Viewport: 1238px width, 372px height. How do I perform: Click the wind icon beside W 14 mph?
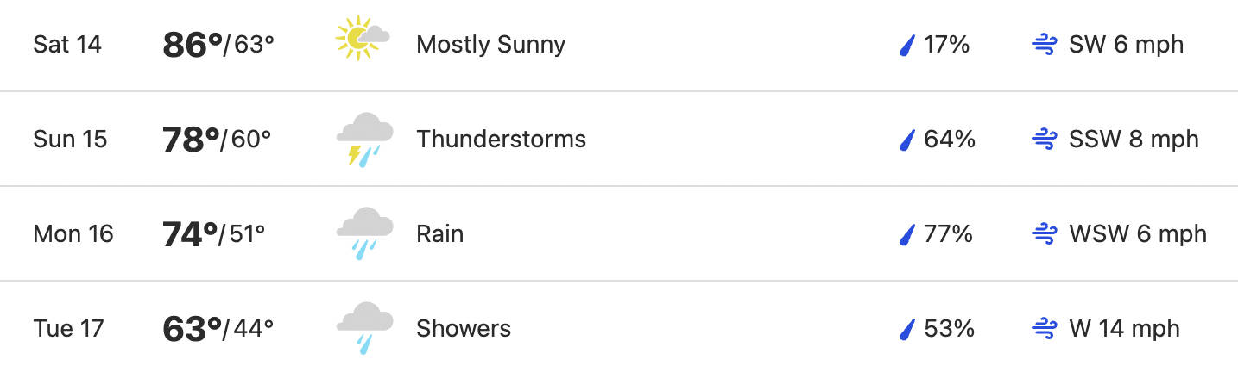click(x=1045, y=329)
